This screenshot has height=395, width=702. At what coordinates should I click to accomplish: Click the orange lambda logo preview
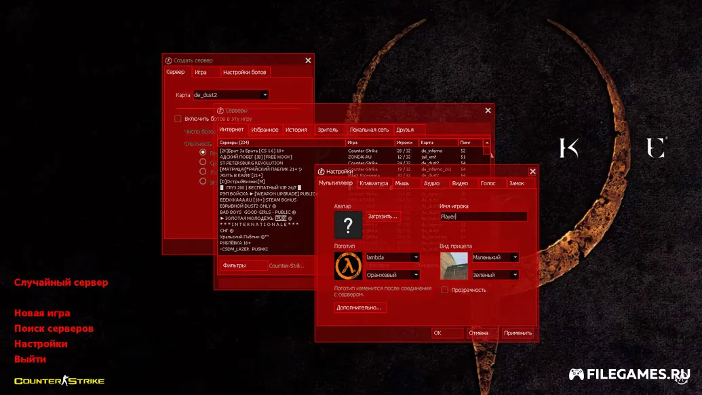tap(348, 266)
